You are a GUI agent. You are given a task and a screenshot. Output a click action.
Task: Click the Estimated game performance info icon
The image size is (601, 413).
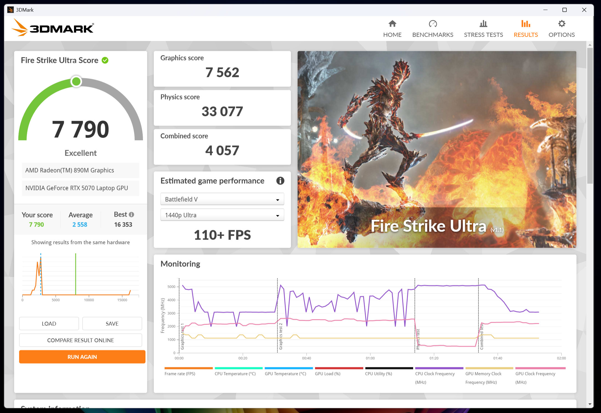(280, 181)
